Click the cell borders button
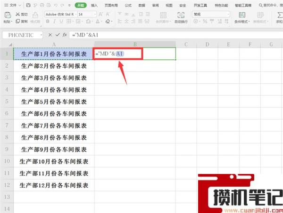Viewport: 283px width, 213px height. (x=69, y=22)
